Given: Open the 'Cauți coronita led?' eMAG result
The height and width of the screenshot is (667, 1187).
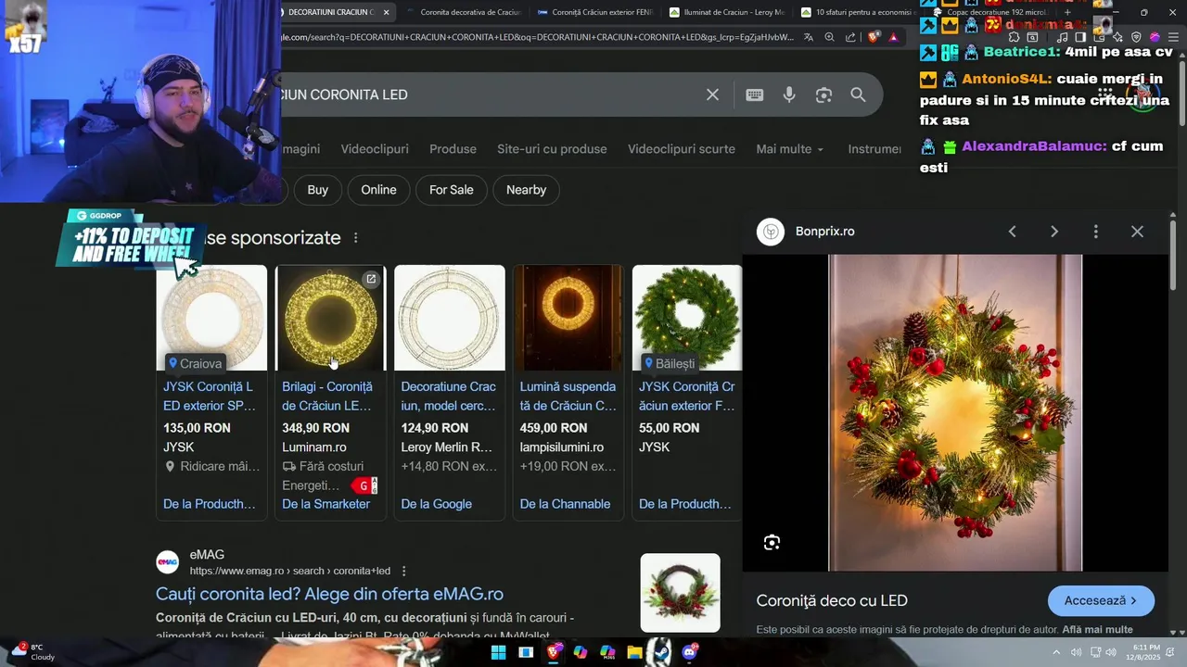Looking at the screenshot, I should (329, 594).
